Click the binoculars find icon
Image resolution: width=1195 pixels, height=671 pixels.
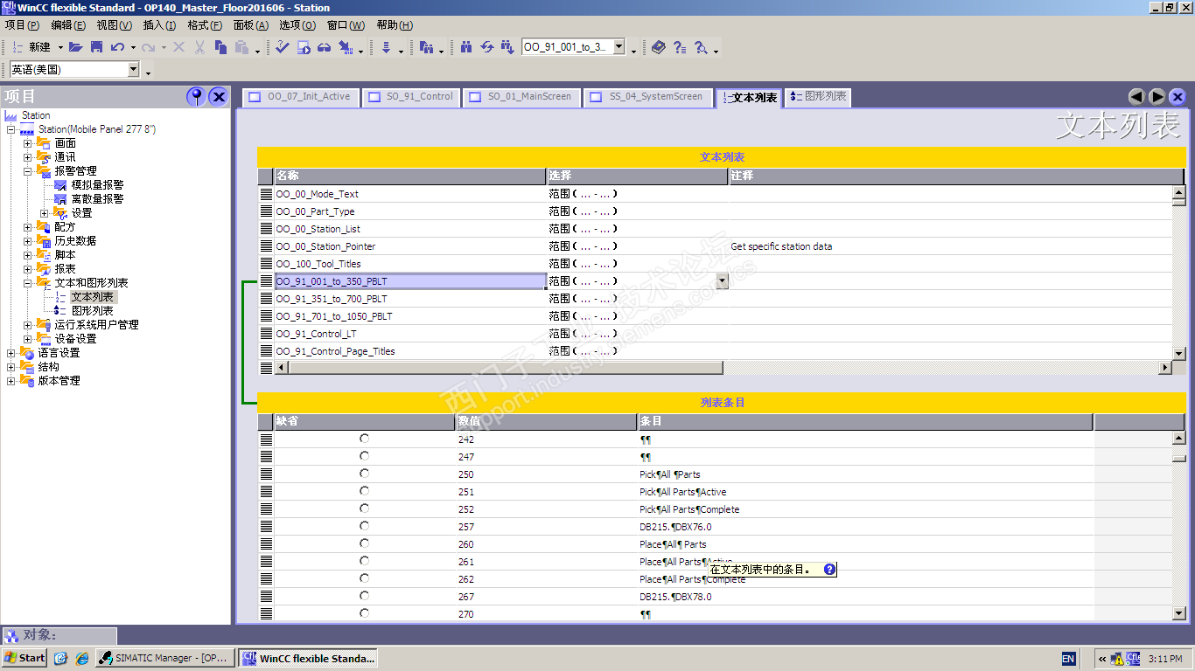466,47
